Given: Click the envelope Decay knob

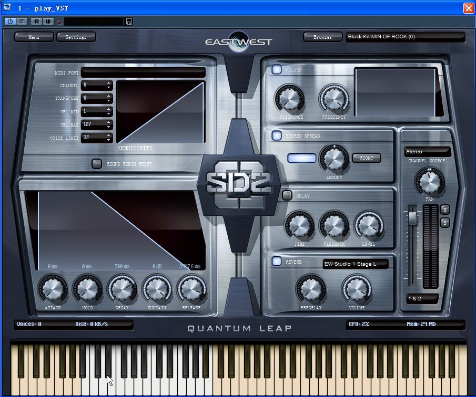Looking at the screenshot, I should pos(122,289).
